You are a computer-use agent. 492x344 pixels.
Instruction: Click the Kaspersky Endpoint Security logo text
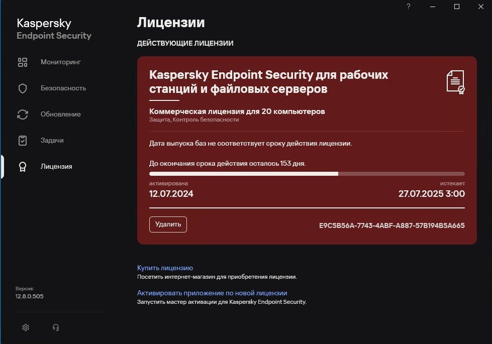coord(54,29)
